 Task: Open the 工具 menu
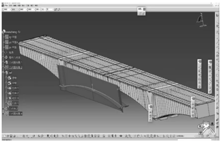[28, 6]
